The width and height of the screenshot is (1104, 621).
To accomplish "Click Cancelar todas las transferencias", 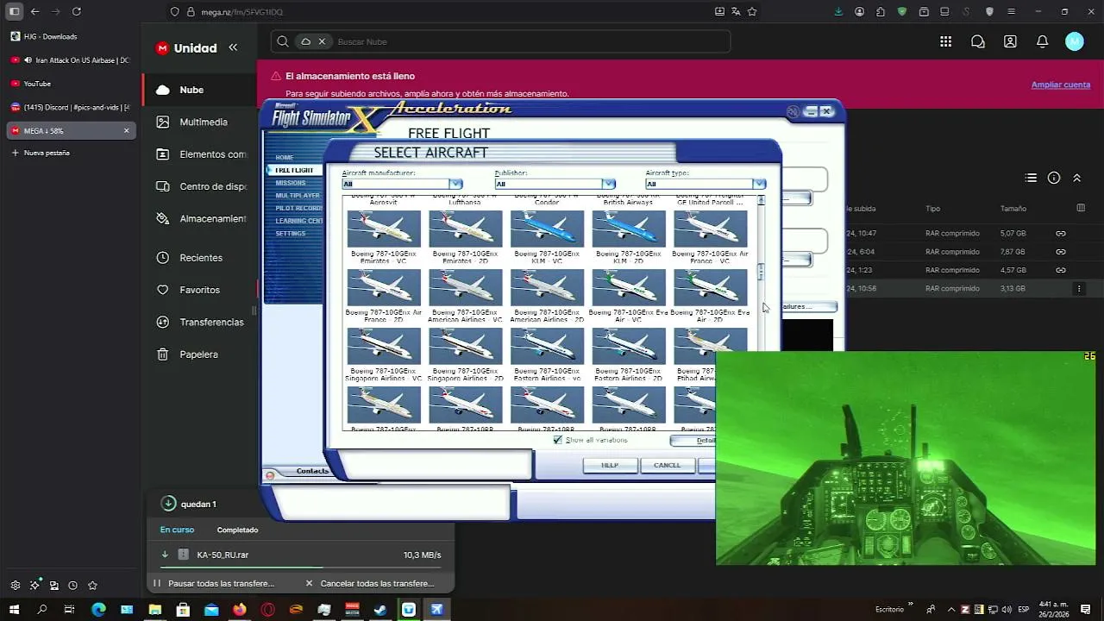I will [x=369, y=583].
